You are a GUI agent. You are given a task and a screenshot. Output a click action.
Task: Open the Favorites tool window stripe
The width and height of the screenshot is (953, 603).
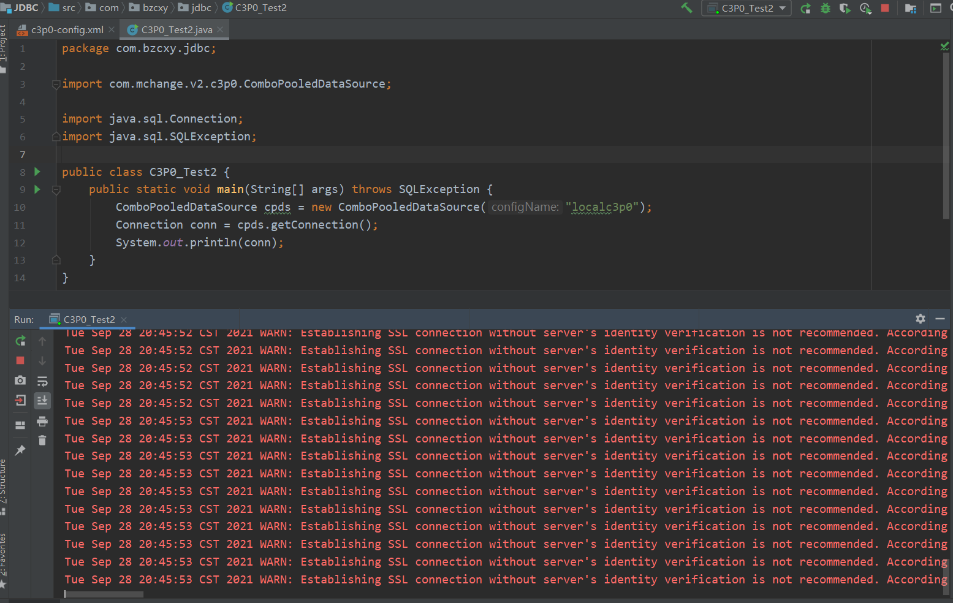point(3,560)
